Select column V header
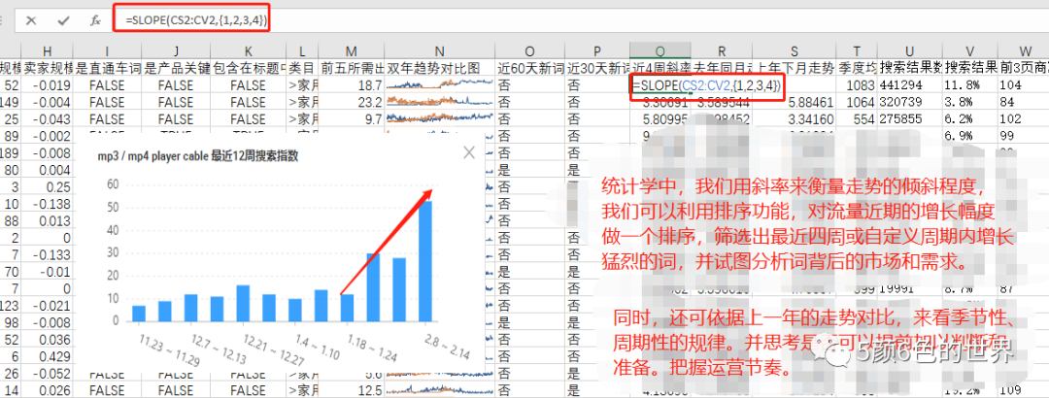The width and height of the screenshot is (1049, 398). coord(969,50)
